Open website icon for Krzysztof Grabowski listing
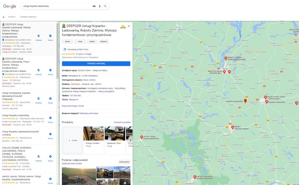299x185 pixels. tap(39, 99)
